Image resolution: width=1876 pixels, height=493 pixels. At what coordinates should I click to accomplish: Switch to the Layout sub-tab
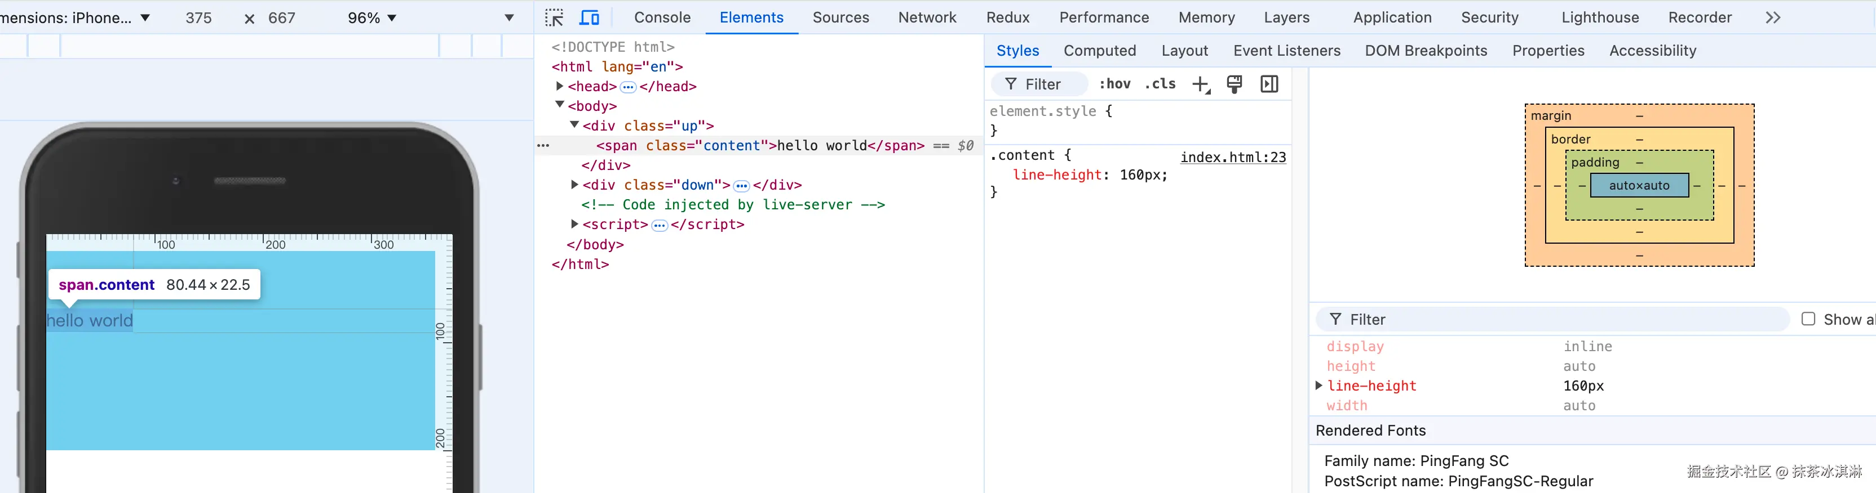(x=1184, y=51)
